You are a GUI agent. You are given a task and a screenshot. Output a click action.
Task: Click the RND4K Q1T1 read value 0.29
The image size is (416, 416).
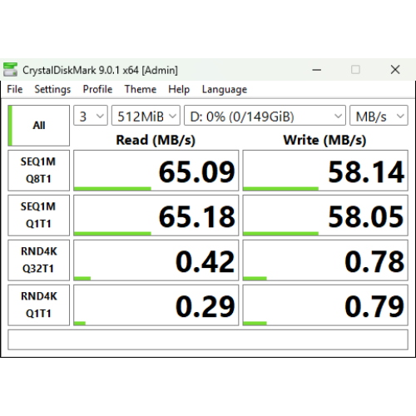click(156, 305)
